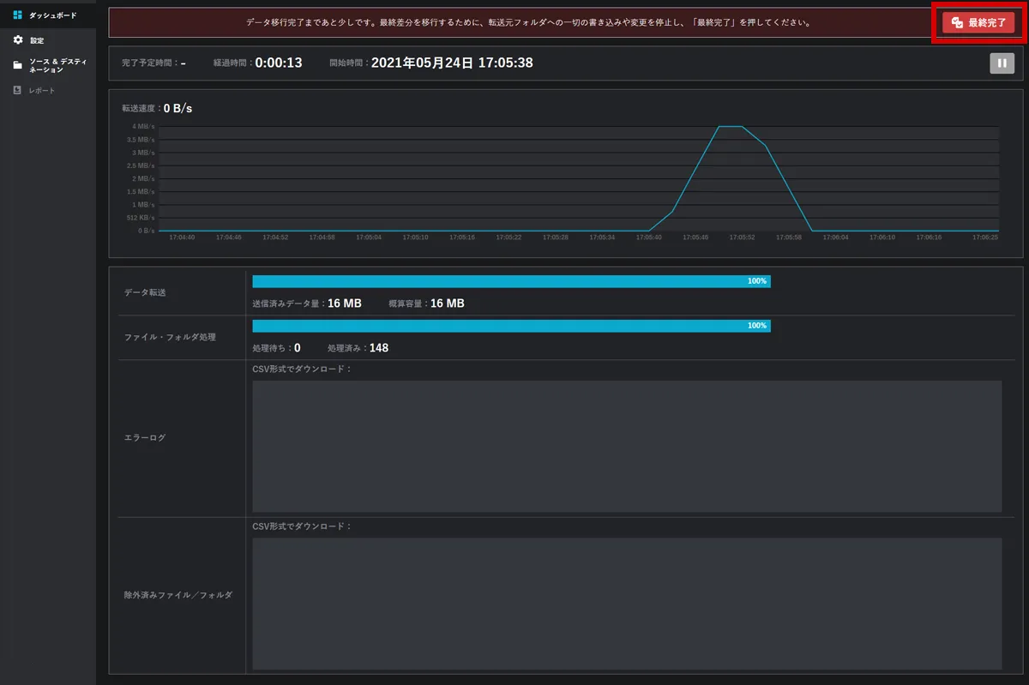1029x685 pixels.
Task: Click the エラーログ CSV形式でダウンロード link
Action: coord(302,369)
